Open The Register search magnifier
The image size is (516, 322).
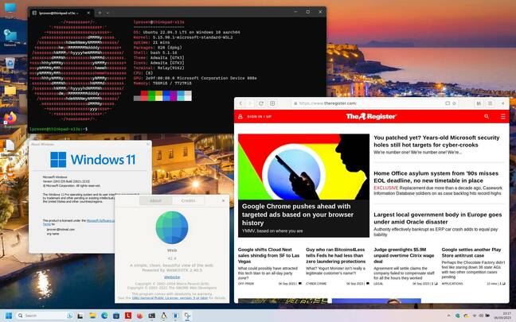[x=487, y=116]
